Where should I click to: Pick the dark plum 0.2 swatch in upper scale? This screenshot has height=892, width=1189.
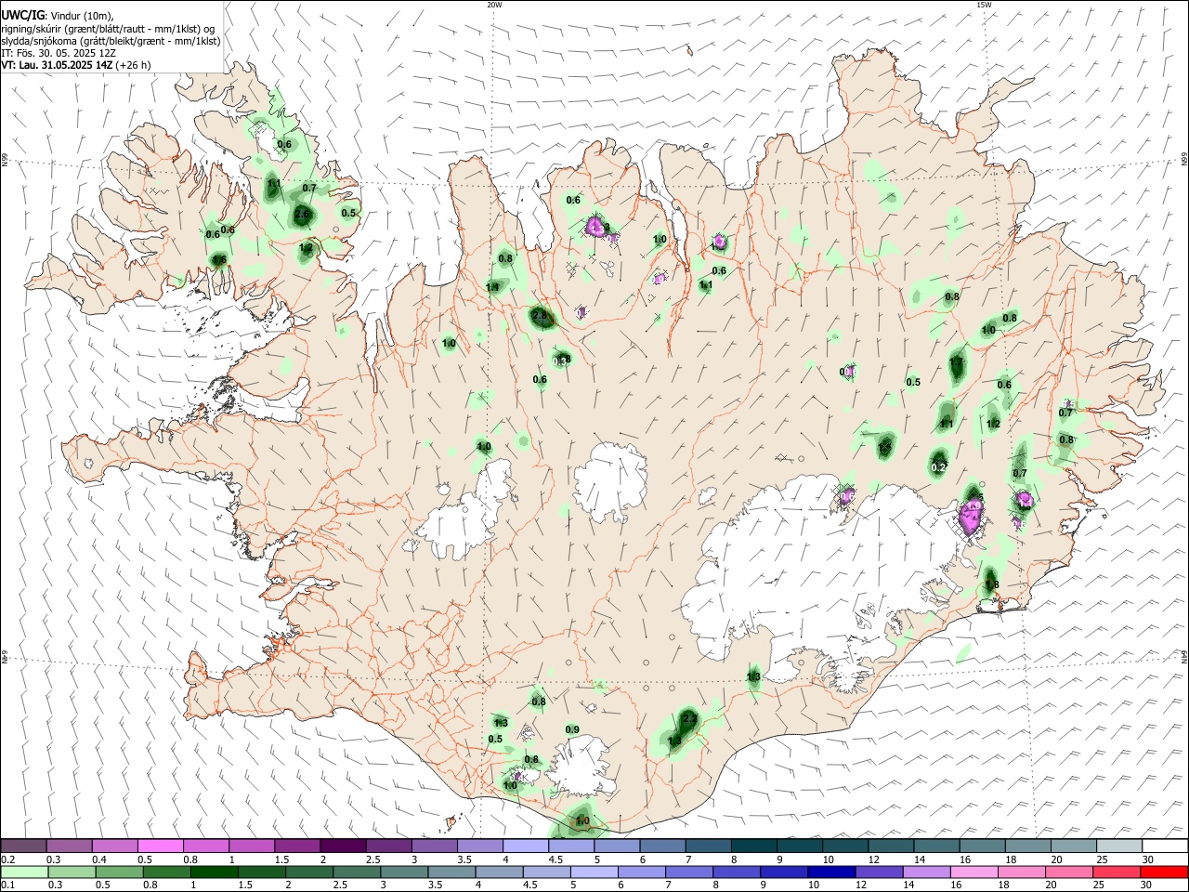[x=23, y=846]
